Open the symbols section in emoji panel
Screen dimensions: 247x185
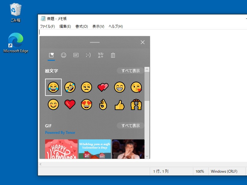[100, 55]
